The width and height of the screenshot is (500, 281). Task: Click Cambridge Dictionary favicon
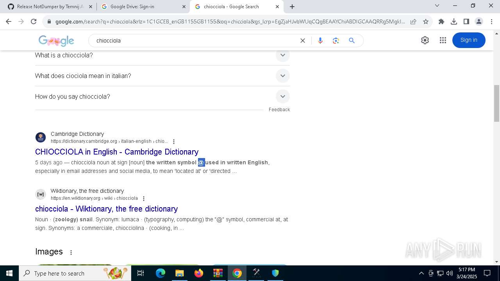coord(41,137)
